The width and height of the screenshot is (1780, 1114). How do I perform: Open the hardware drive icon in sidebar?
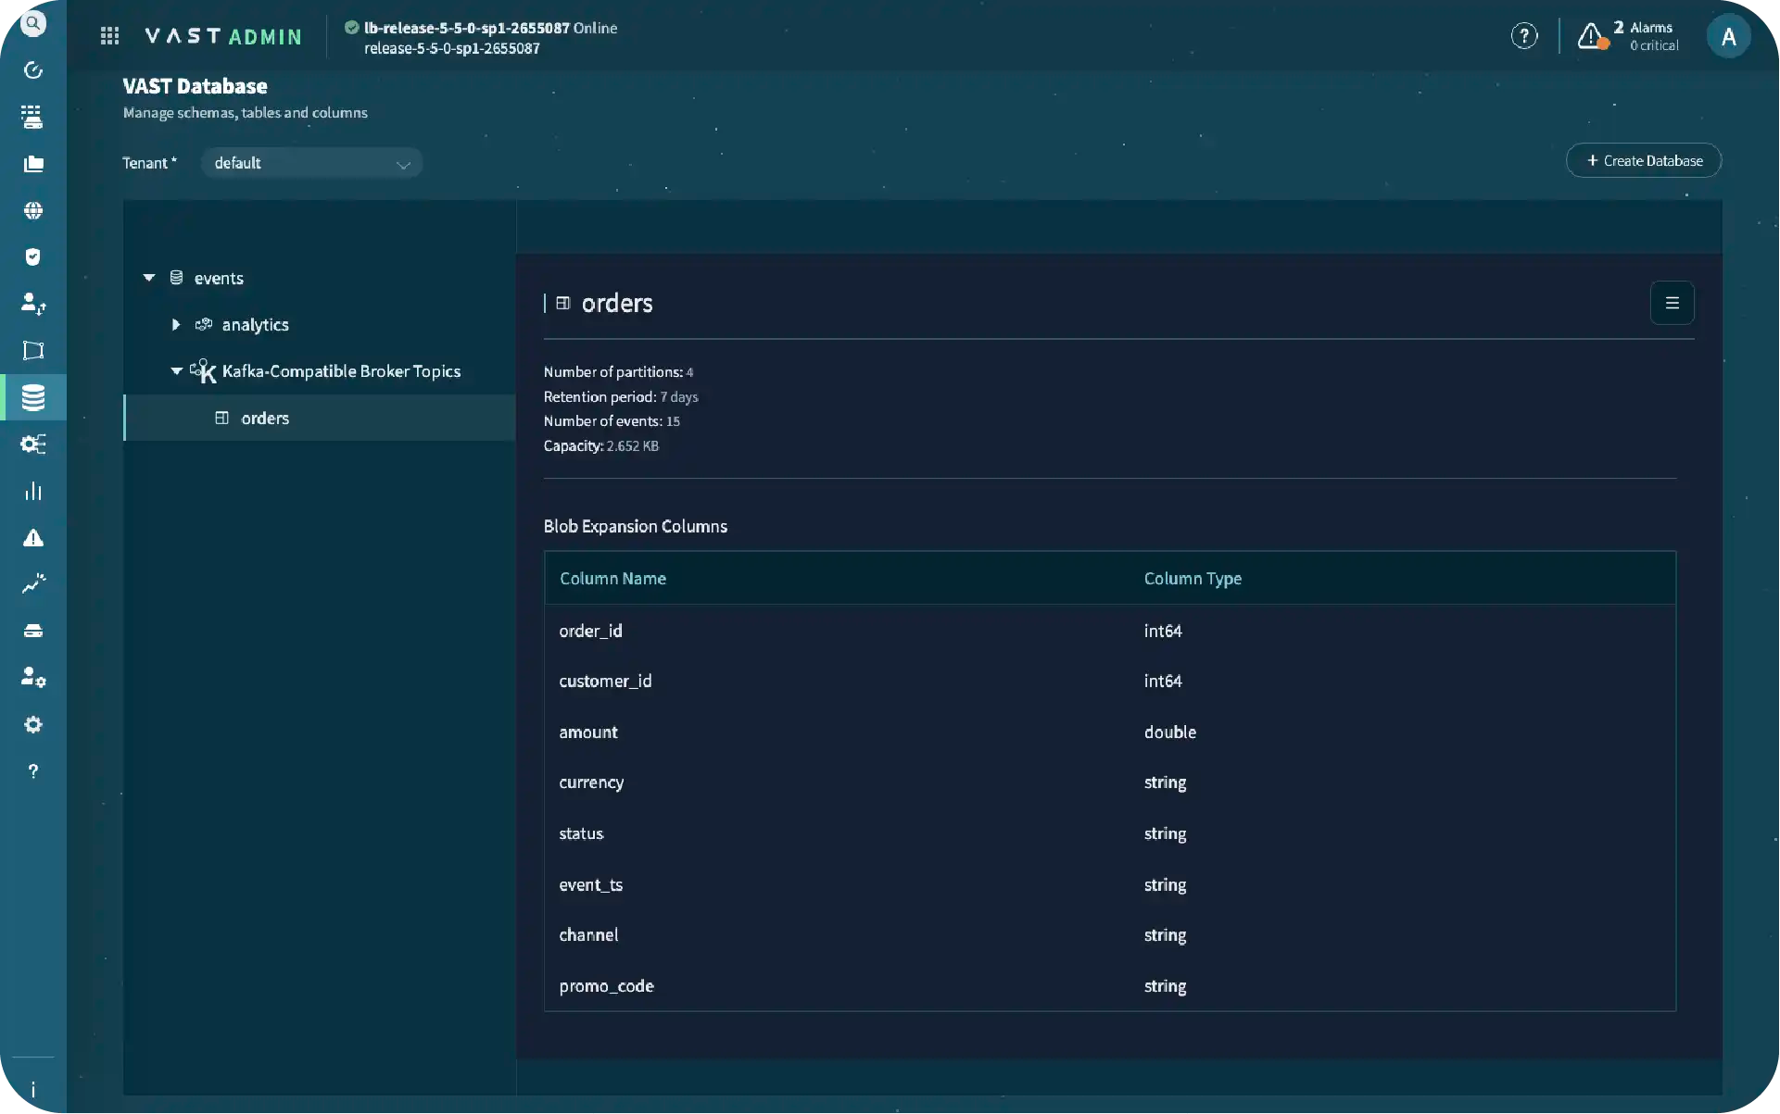pyautogui.click(x=33, y=631)
